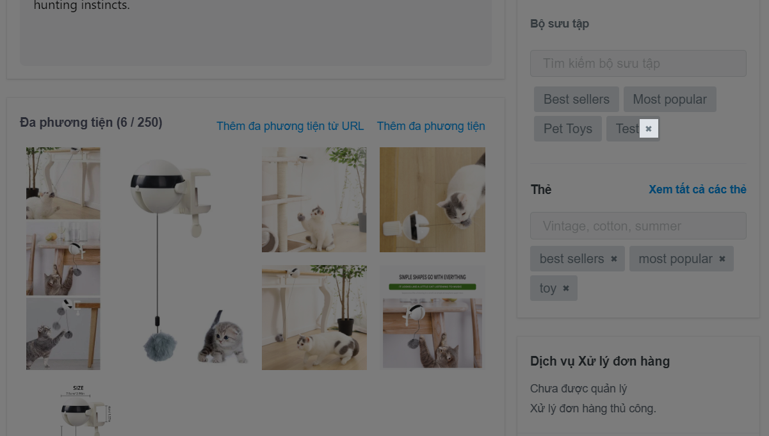Select the large cat toy ball product image
The width and height of the screenshot is (769, 436).
[x=181, y=258]
